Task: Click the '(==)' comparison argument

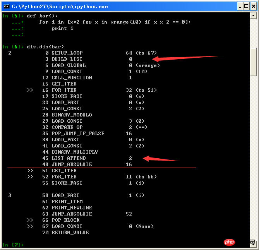Action: (x=141, y=127)
